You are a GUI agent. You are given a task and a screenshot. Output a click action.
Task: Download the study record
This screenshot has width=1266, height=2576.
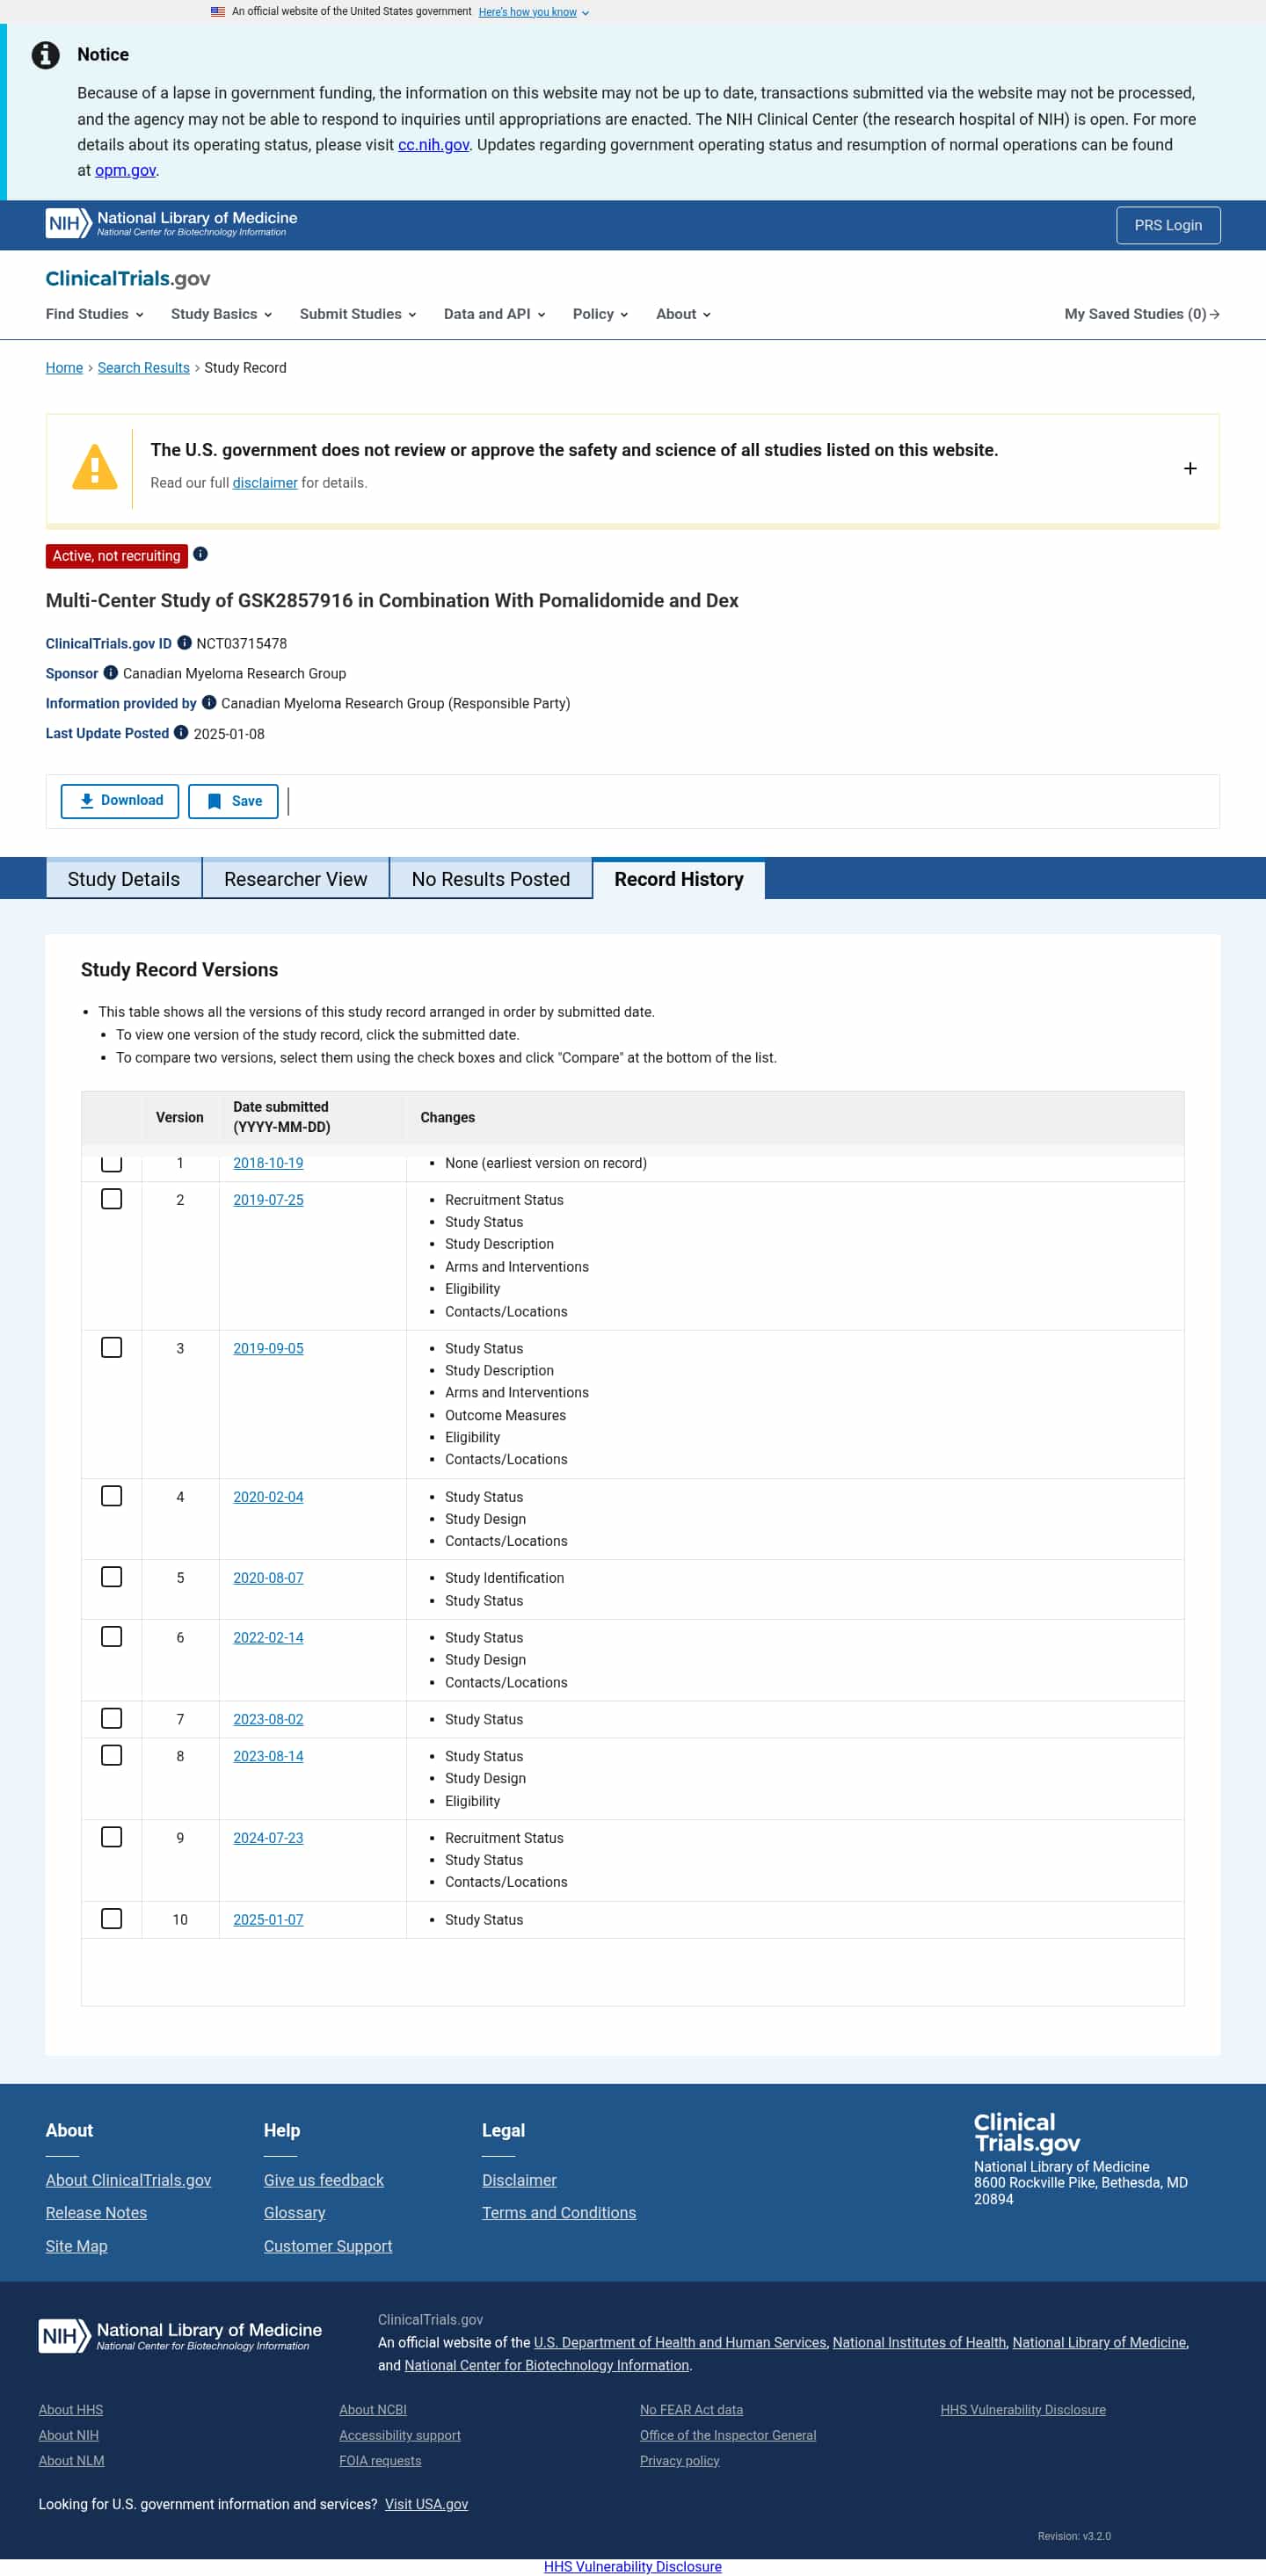[120, 801]
